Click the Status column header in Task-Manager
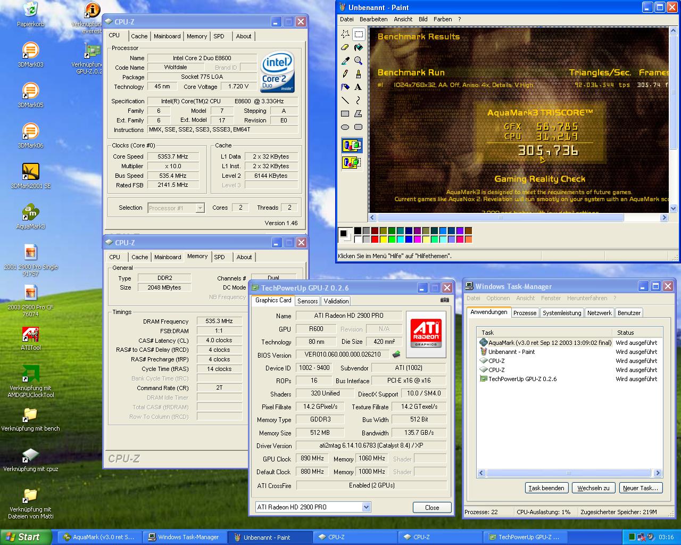Image resolution: width=681 pixels, height=545 pixels. point(637,332)
